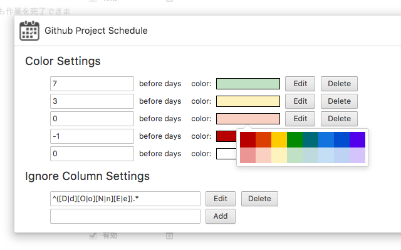The image size is (401, 250).
Task: Delete the 7 before days color row
Action: (339, 84)
